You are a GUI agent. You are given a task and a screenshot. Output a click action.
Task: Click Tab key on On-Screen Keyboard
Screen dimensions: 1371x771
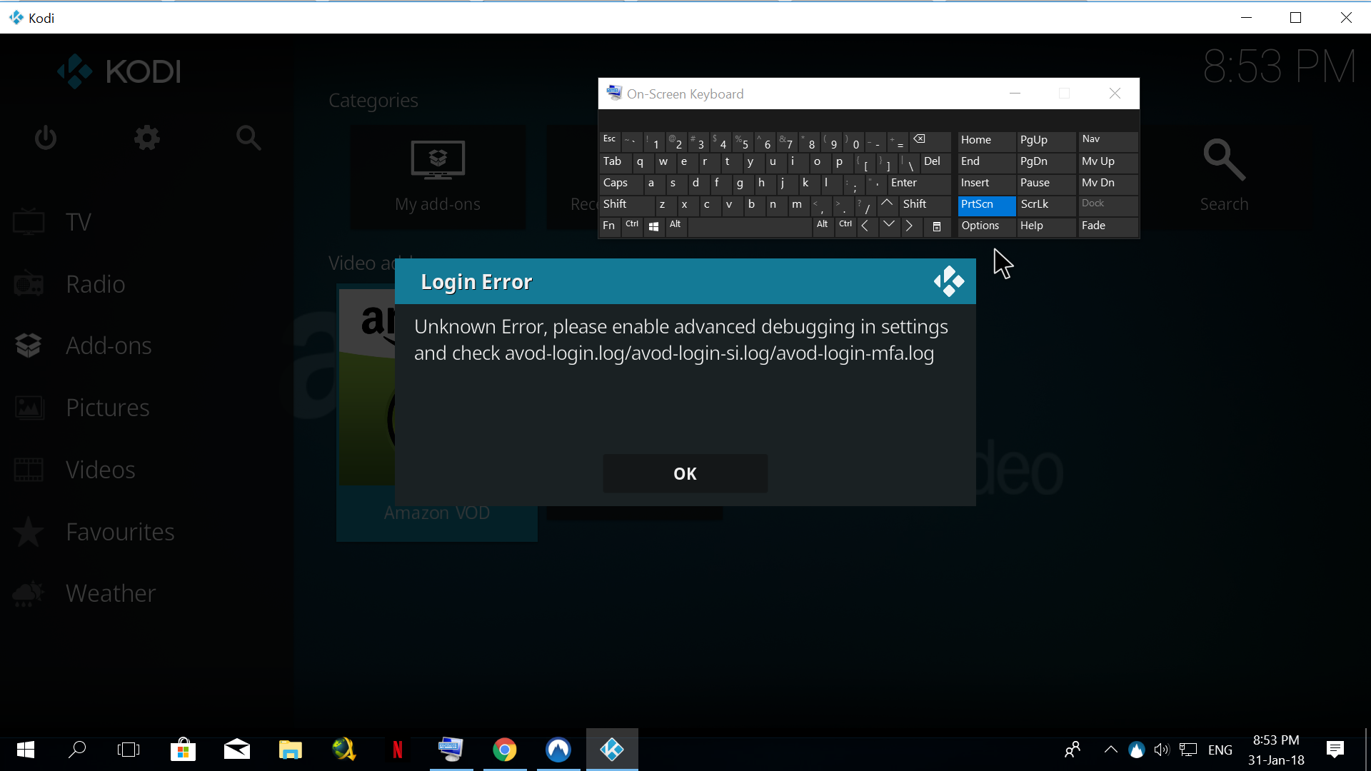614,162
